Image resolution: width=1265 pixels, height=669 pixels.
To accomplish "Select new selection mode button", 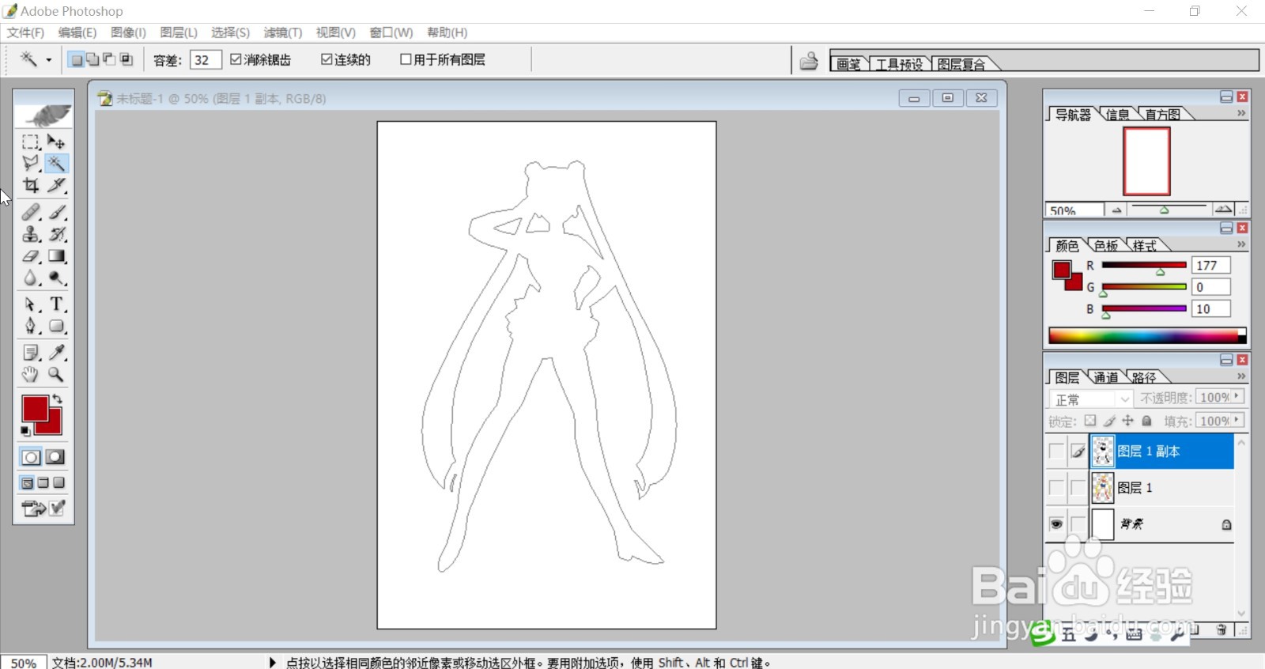I will pyautogui.click(x=77, y=59).
